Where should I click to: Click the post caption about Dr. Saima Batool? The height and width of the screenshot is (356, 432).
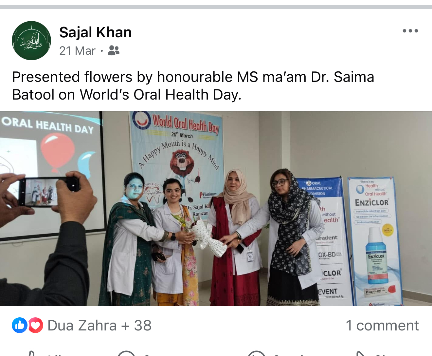pyautogui.click(x=193, y=86)
